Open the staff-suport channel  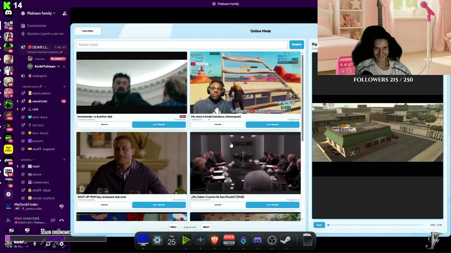(x=44, y=149)
